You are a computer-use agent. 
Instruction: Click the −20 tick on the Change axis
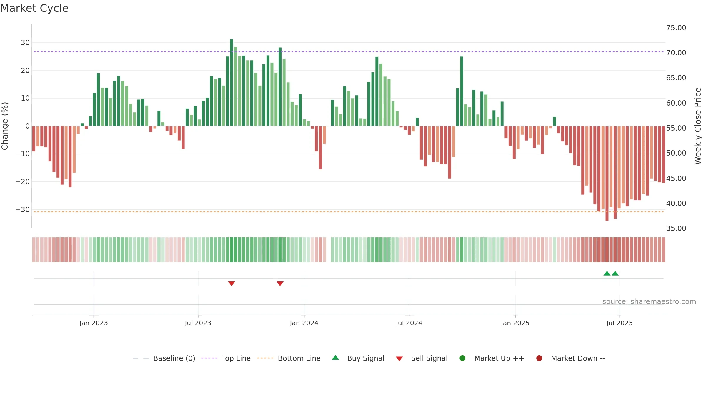(23, 181)
